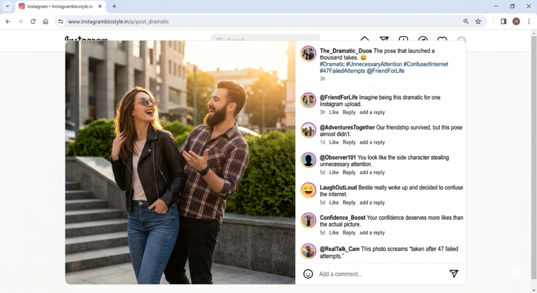The width and height of the screenshot is (537, 293).
Task: Open @RealTalk_Cam username
Action: pos(340,249)
